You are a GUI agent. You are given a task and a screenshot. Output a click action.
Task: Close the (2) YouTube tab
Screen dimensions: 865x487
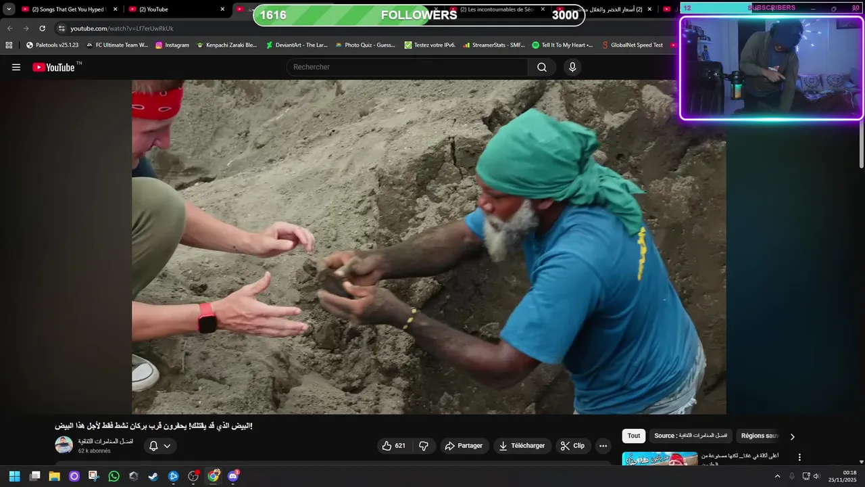222,9
